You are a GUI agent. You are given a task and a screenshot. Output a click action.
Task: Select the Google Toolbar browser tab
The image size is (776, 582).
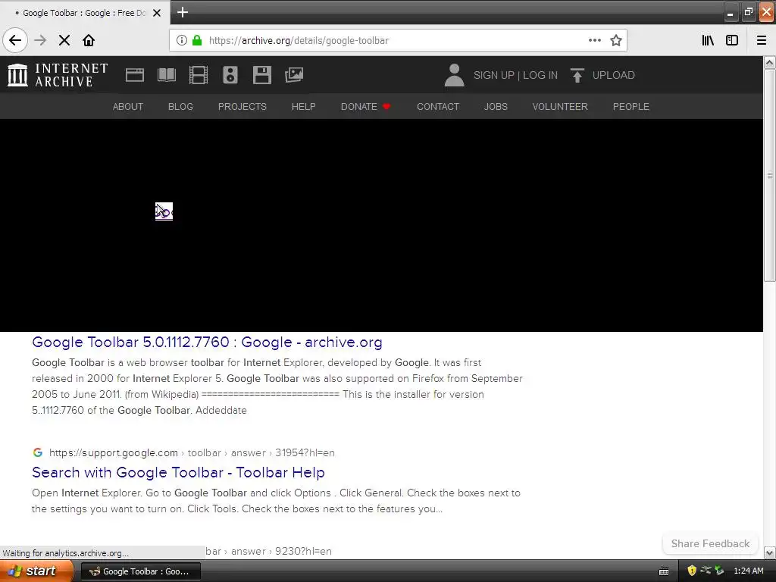[85, 13]
